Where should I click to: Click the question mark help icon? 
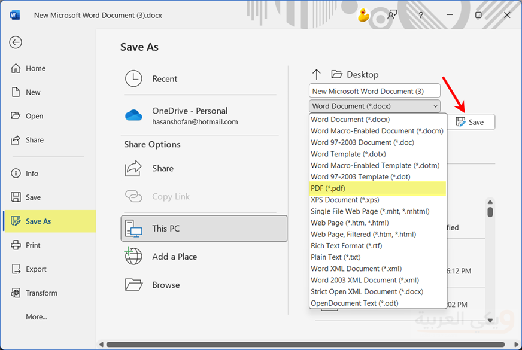421,15
